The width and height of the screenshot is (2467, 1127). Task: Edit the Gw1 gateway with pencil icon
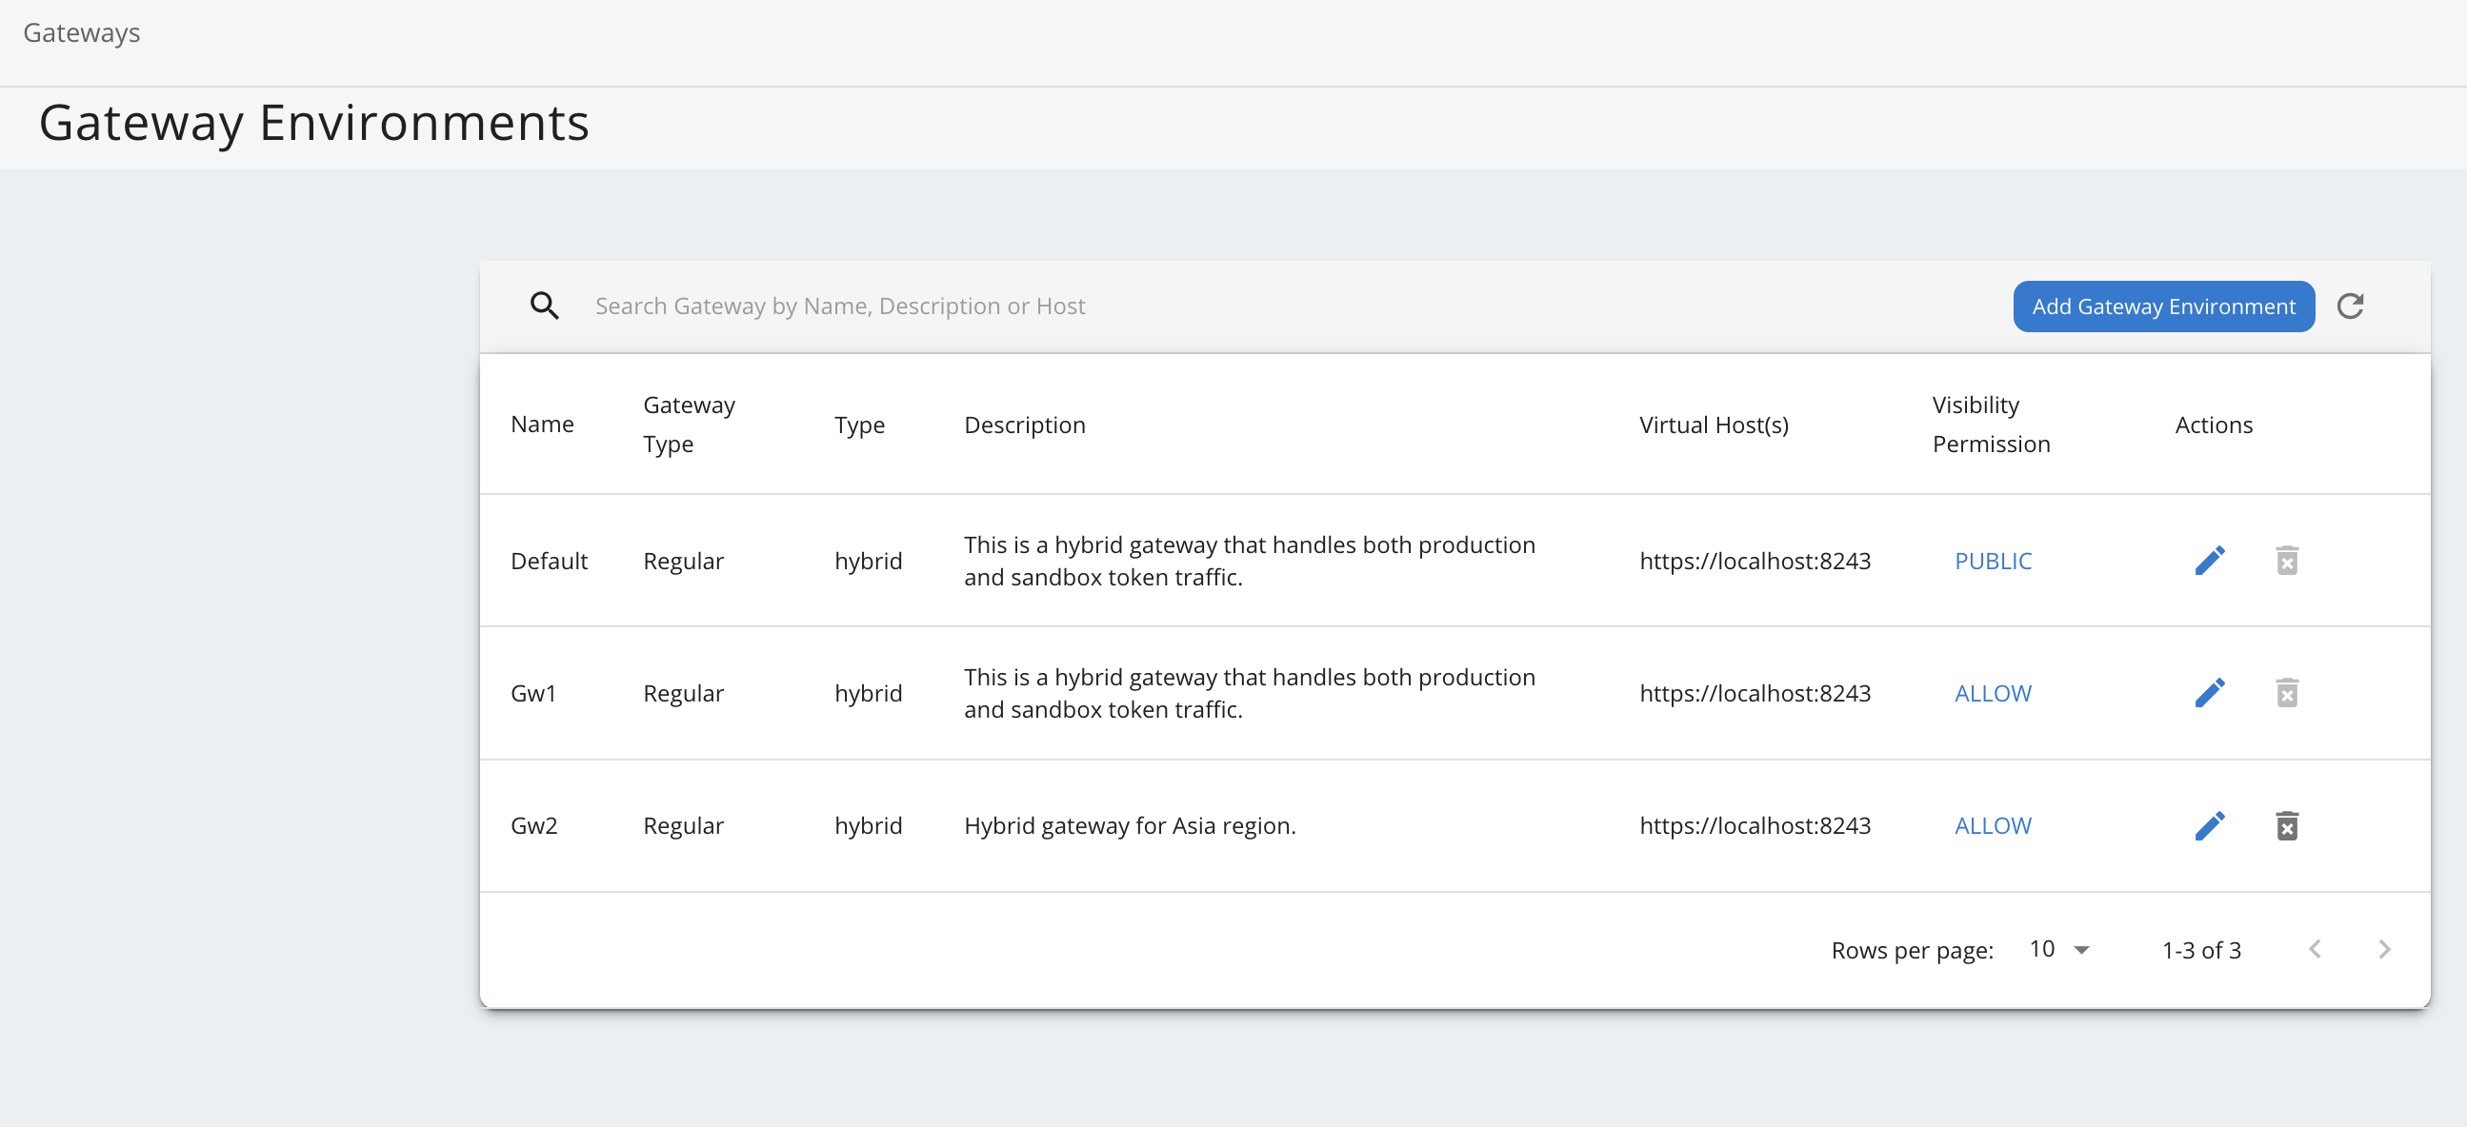pos(2209,693)
